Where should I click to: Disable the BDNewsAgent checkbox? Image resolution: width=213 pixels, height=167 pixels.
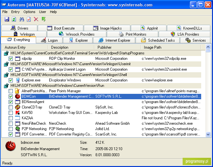click(11, 102)
